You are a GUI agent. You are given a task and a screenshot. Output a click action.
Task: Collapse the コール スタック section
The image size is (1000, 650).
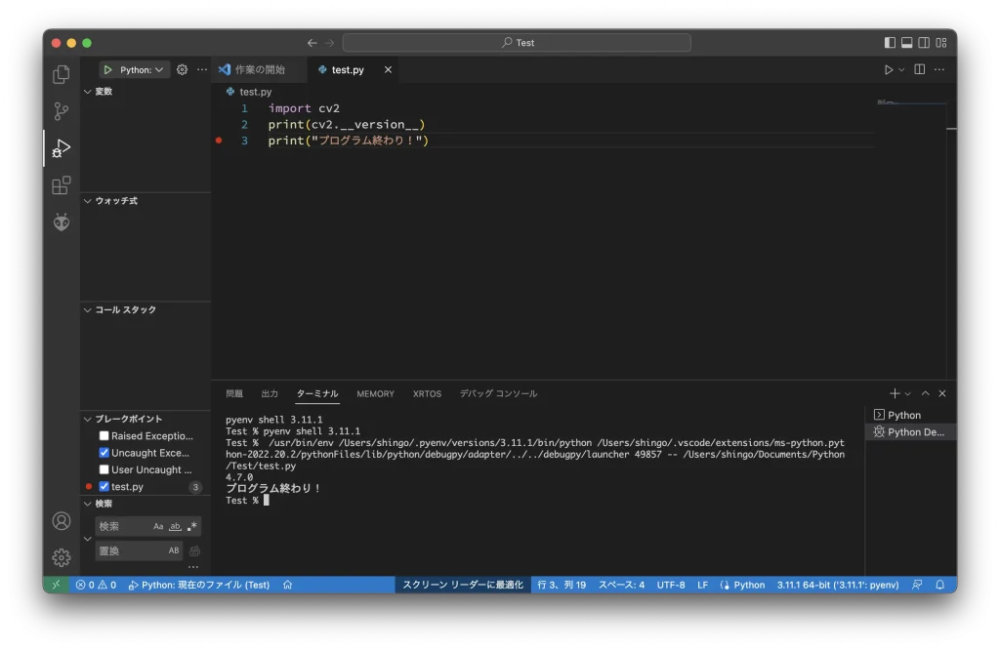[x=124, y=310]
